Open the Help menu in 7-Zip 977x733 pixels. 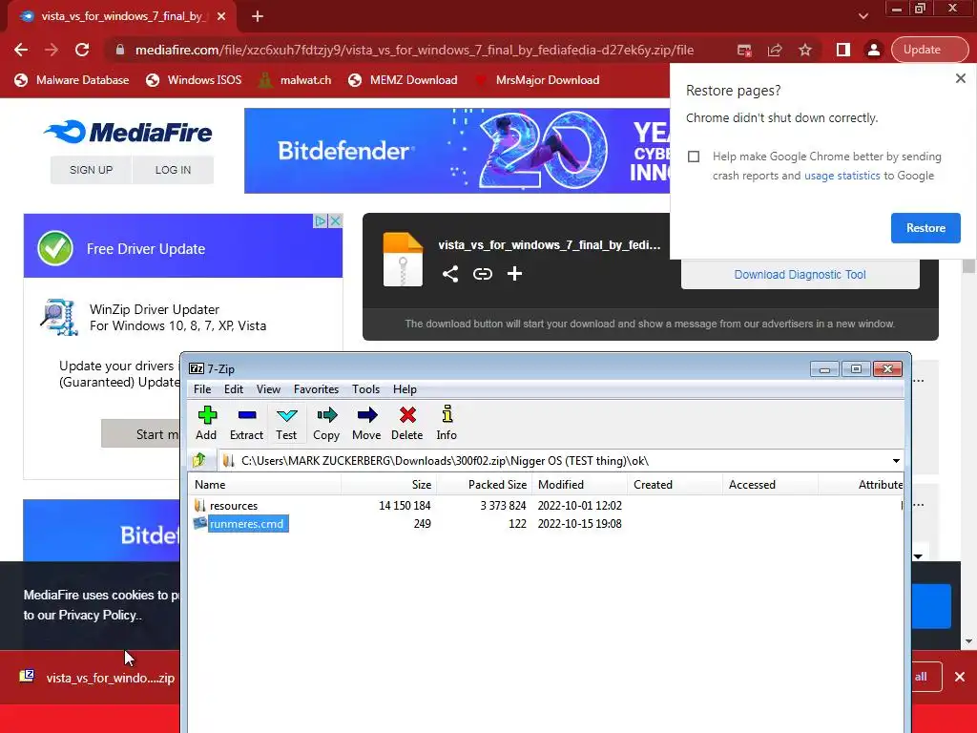tap(405, 389)
